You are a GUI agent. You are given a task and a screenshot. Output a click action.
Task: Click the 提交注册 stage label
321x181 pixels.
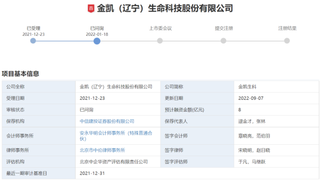coord(224,28)
